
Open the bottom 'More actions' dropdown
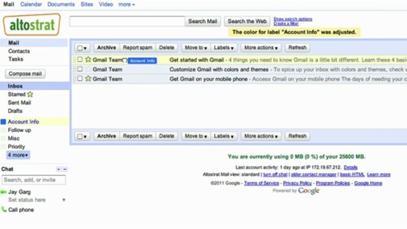click(x=261, y=136)
